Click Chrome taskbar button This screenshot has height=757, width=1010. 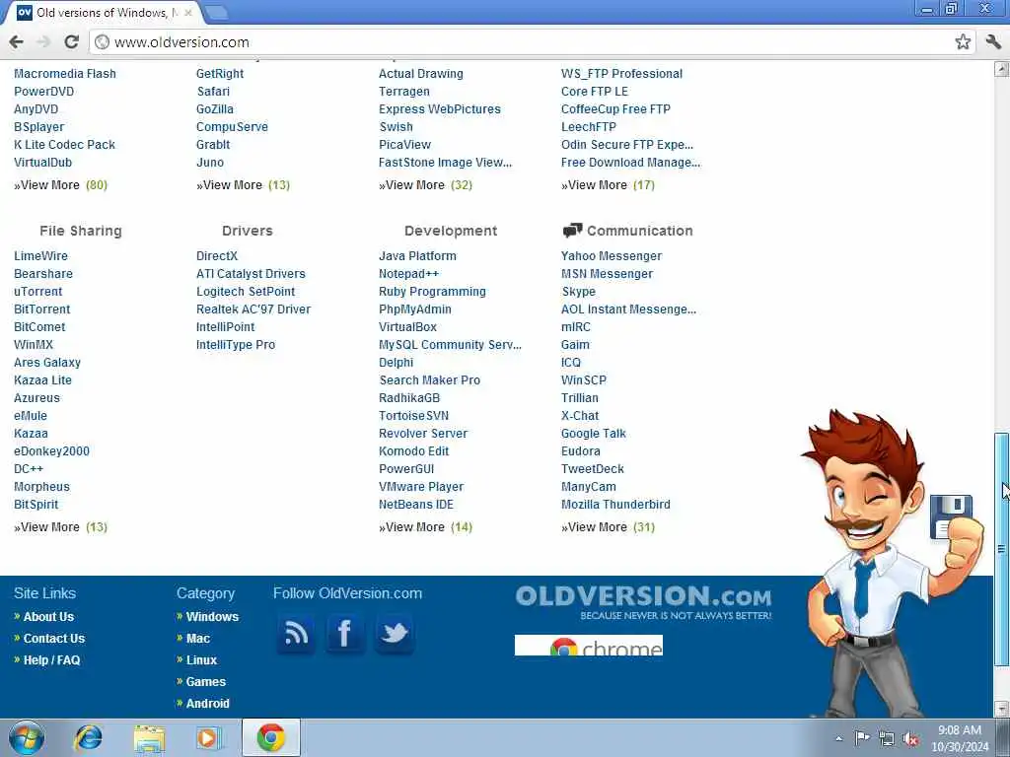(271, 737)
